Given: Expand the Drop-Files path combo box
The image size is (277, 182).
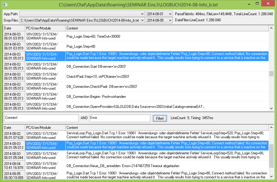Looking at the screenshot, I should click(x=142, y=20).
